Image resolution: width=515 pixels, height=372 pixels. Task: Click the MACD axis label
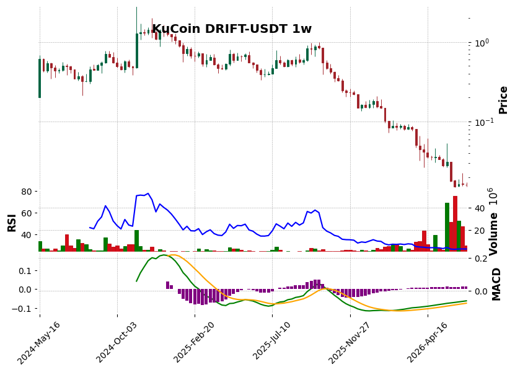click(496, 284)
